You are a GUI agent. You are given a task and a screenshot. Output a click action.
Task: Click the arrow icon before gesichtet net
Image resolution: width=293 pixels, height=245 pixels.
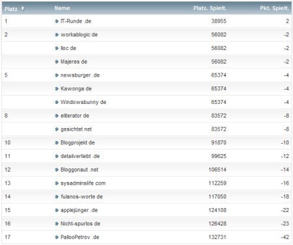click(x=57, y=129)
